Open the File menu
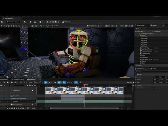 3,16
